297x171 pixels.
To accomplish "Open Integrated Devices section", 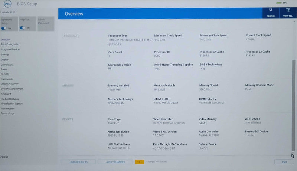I will pyautogui.click(x=10, y=49).
